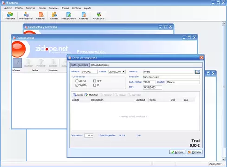Click Modificar line item button in dialog

coord(91,95)
